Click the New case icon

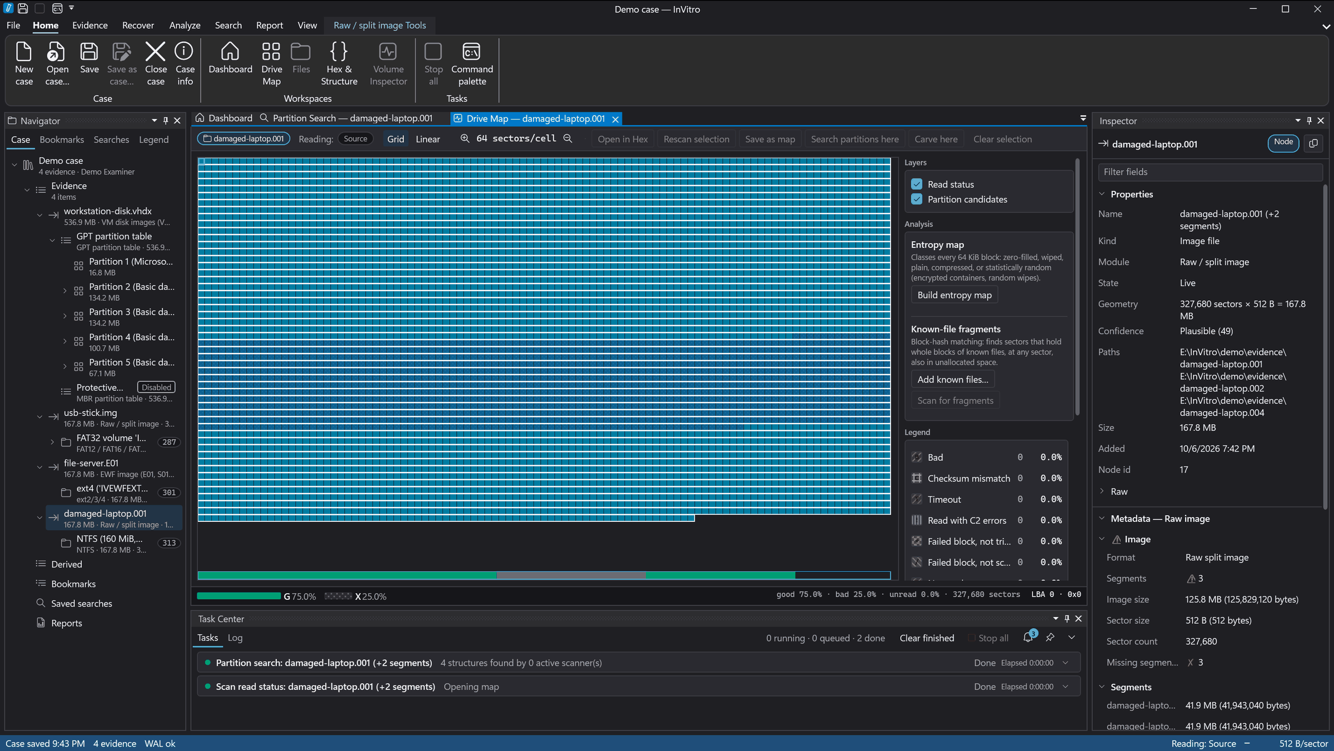coord(24,63)
